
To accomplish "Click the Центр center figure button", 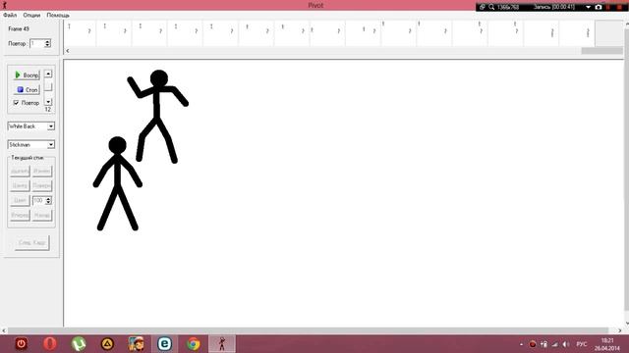I will pyautogui.click(x=20, y=185).
